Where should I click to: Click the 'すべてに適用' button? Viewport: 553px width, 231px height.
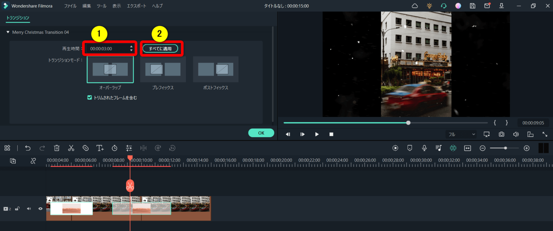160,49
